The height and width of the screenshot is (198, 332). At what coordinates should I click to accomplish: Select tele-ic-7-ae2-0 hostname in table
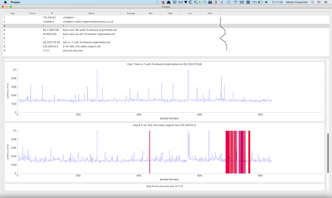86,42
